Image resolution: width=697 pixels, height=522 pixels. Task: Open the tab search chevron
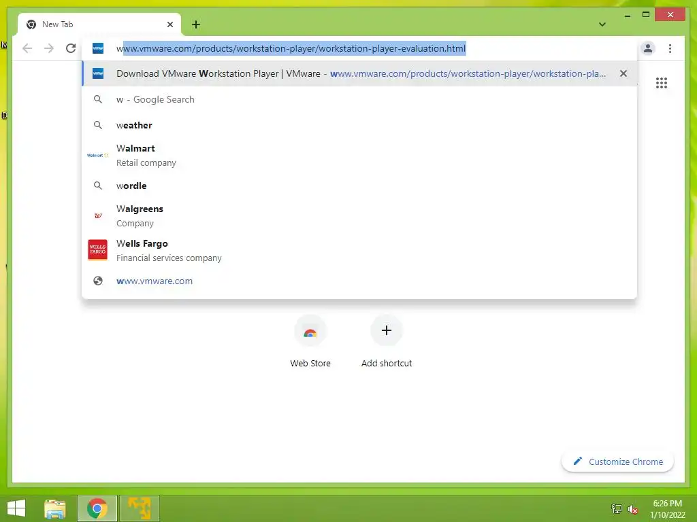(x=602, y=24)
